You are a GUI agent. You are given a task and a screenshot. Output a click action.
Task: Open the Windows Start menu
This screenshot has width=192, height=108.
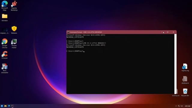click(2, 106)
